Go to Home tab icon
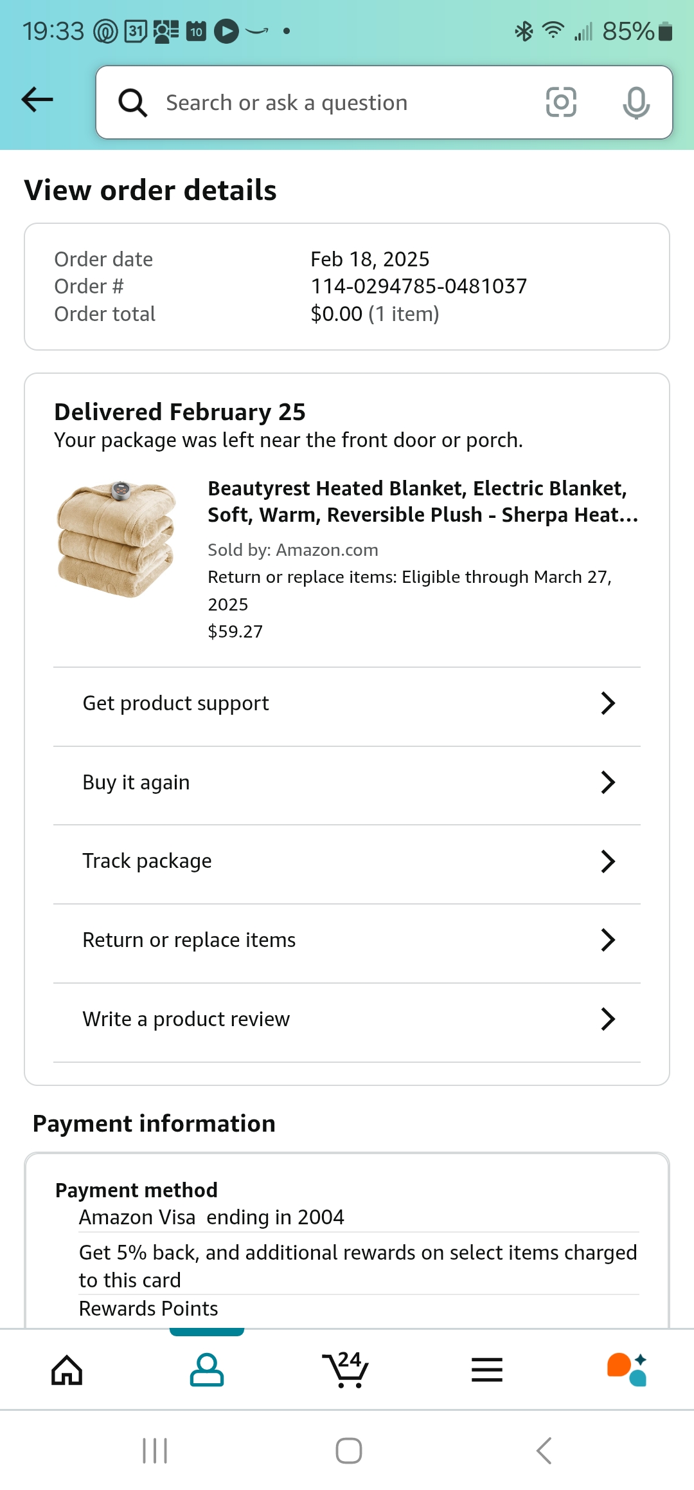694x1490 pixels. [x=67, y=1370]
